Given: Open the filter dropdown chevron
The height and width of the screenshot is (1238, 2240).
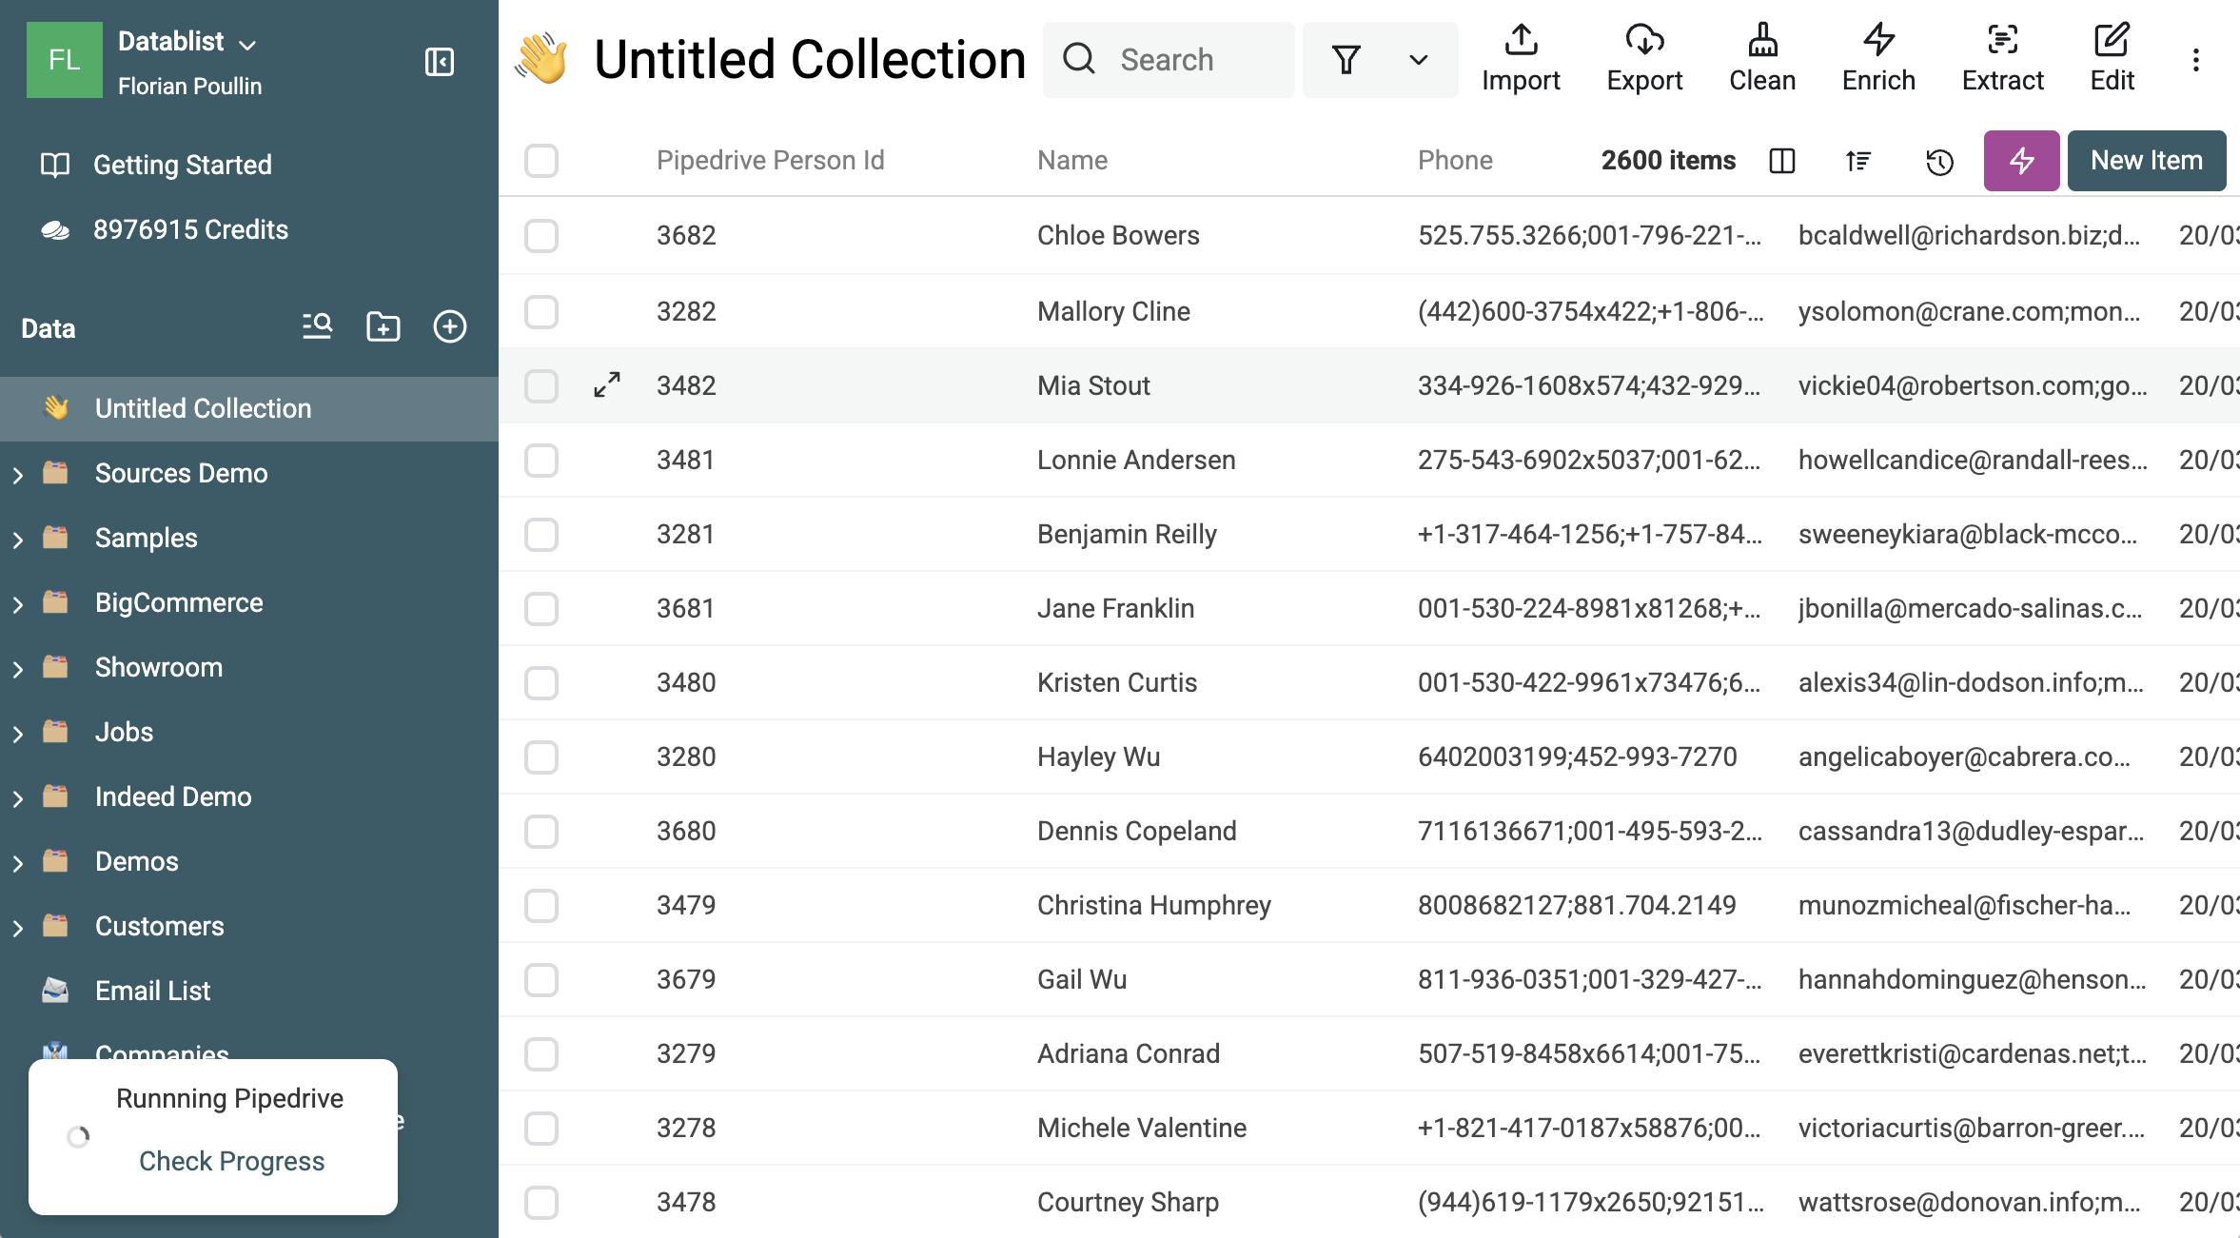Looking at the screenshot, I should click(1418, 60).
